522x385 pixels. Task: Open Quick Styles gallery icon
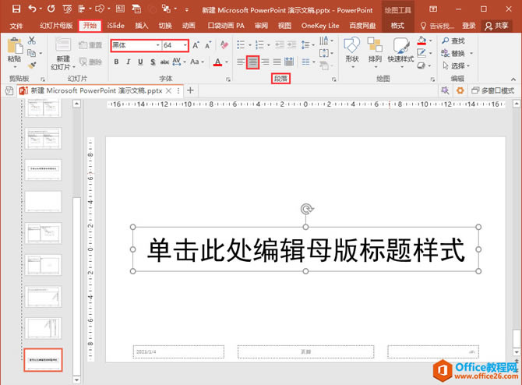click(x=400, y=45)
